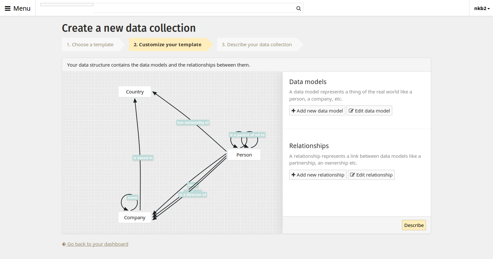Switch to the Choose a template step
Viewport: 493px width, 259px height.
tap(91, 44)
